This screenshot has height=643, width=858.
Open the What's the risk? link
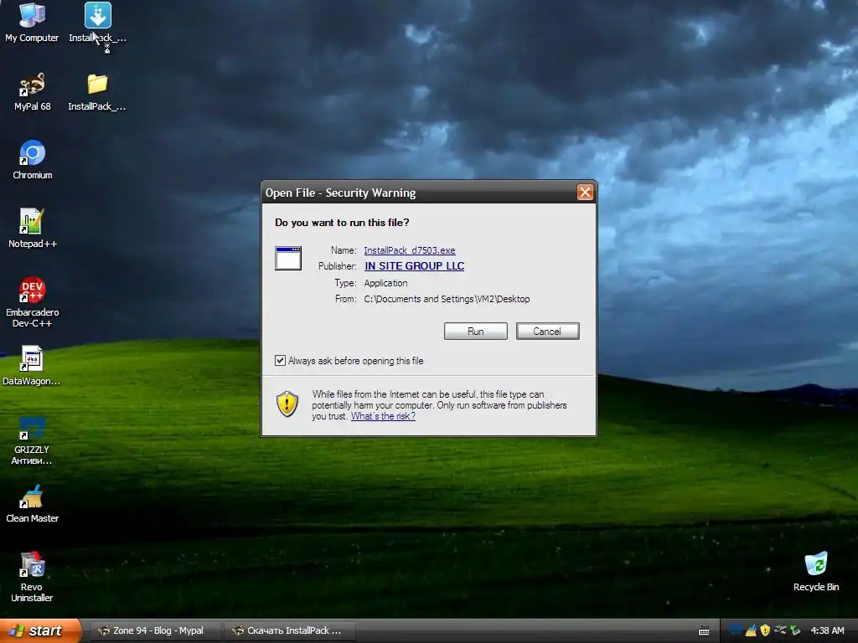click(383, 416)
